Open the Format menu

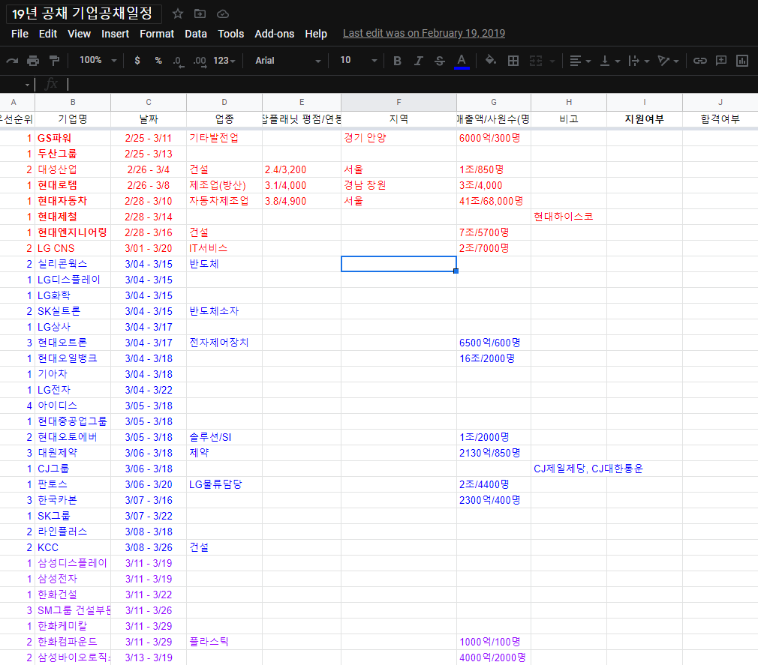tap(157, 34)
